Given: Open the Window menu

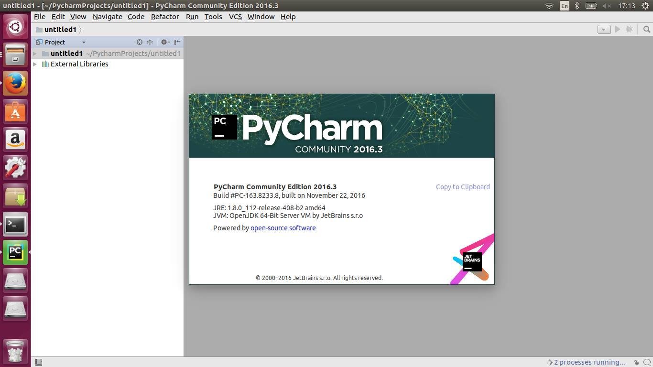Looking at the screenshot, I should 261,17.
